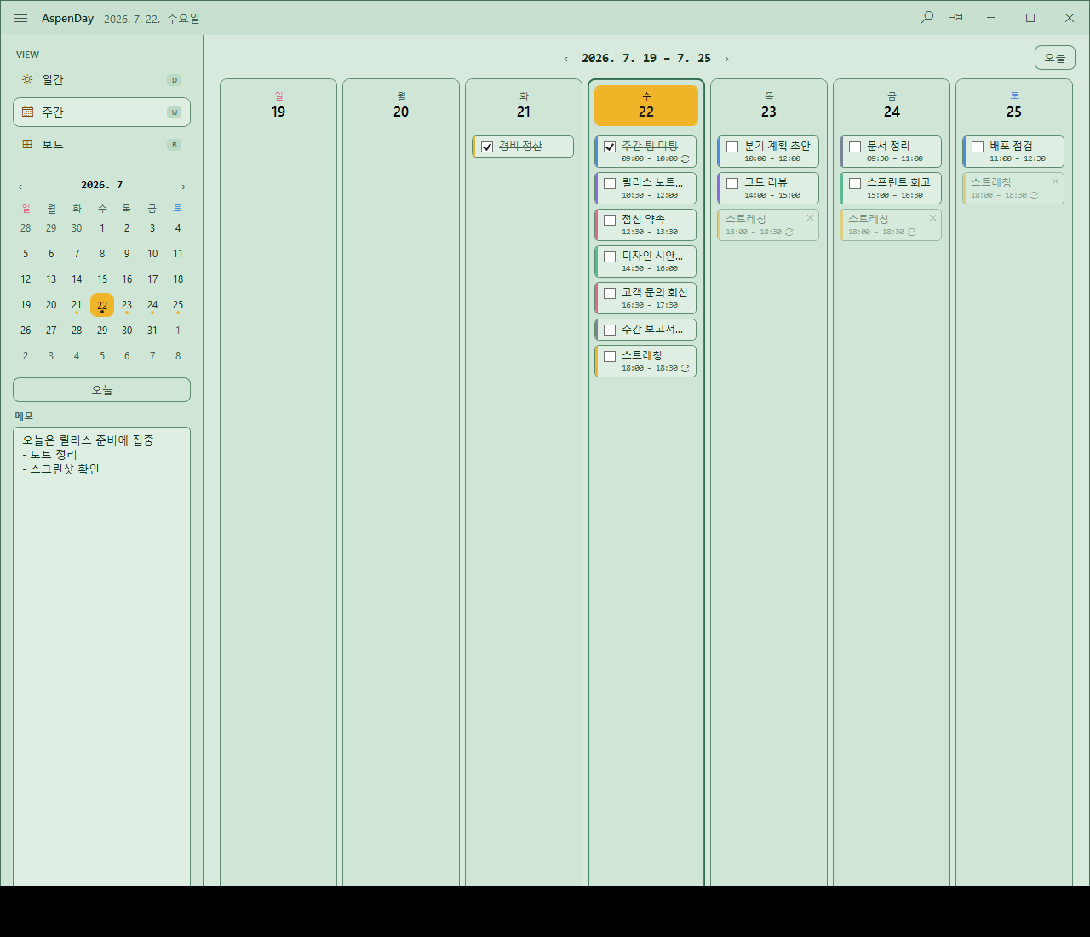Check the 고객 문의 회신 task

610,293
